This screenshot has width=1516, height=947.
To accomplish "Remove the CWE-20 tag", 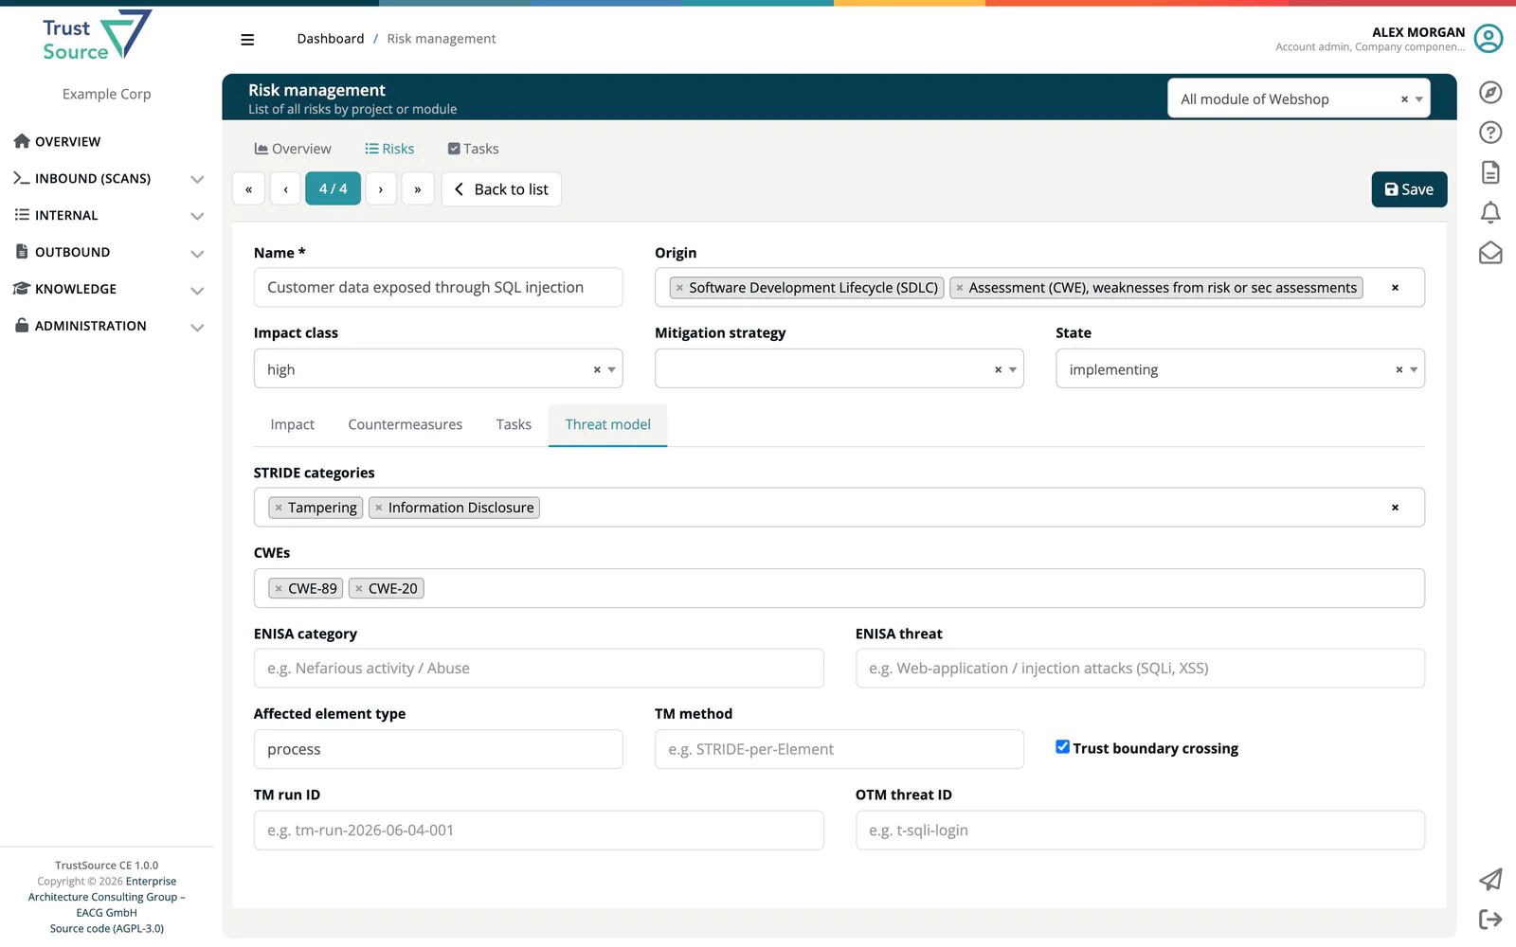I will [x=358, y=589].
